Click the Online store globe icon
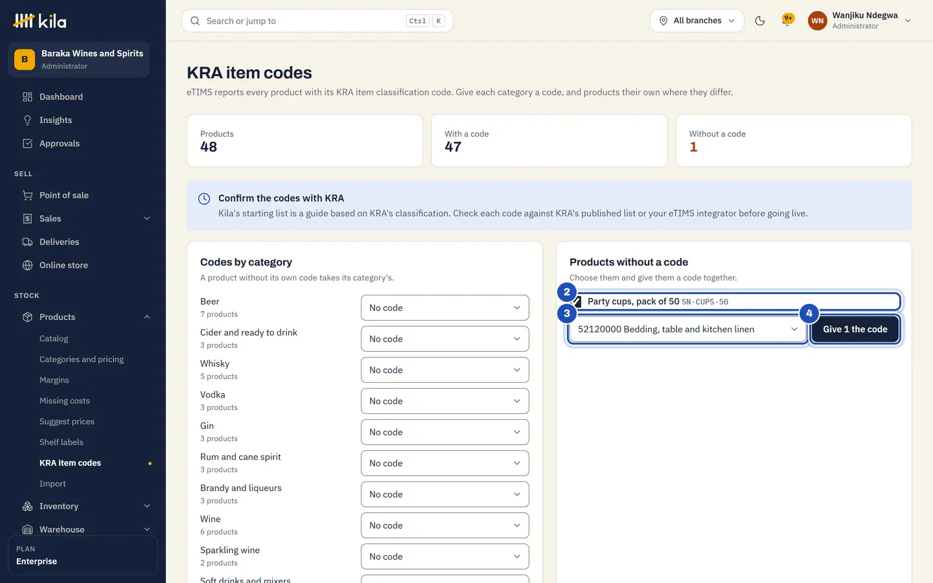The width and height of the screenshot is (933, 583). tap(27, 265)
